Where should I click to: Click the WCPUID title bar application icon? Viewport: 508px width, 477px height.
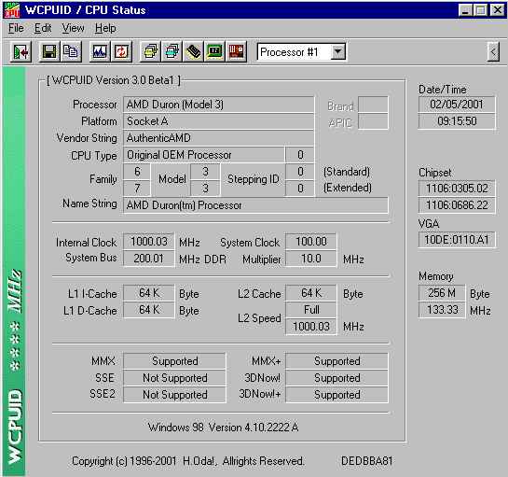pyautogui.click(x=12, y=10)
